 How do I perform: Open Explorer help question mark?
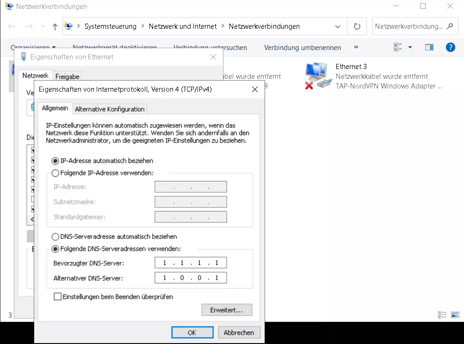point(450,47)
